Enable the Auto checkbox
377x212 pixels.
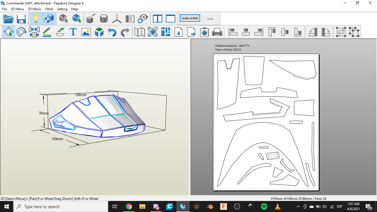[x=205, y=19]
